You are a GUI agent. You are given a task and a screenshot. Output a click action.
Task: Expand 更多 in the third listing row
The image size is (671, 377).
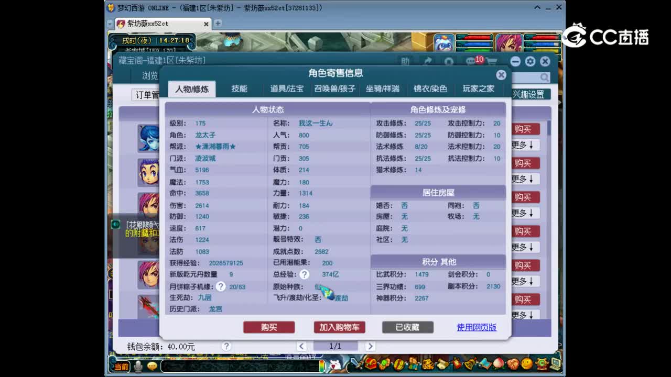[525, 213]
